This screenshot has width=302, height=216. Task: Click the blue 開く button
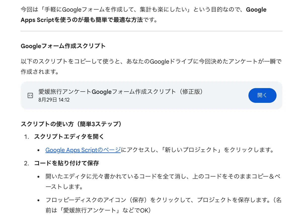point(262,95)
